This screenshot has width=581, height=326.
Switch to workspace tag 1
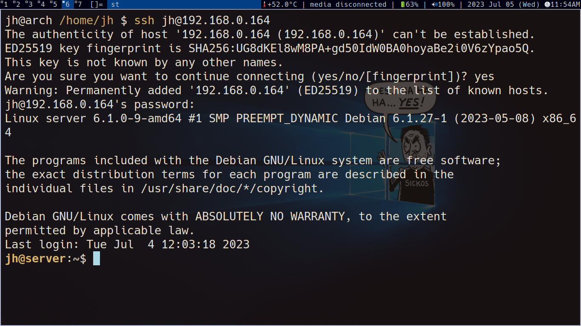6,4
